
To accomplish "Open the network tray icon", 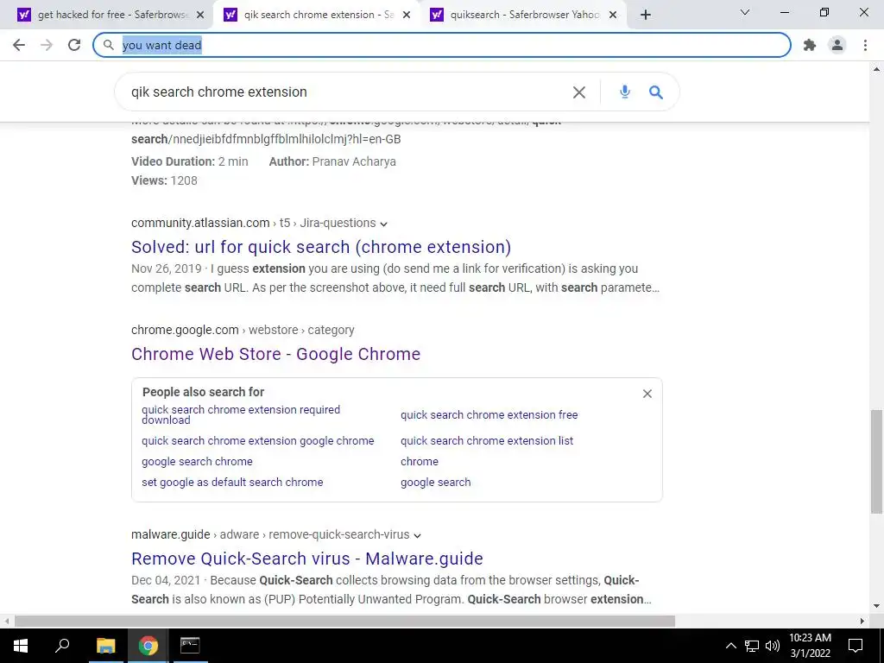I will click(752, 646).
